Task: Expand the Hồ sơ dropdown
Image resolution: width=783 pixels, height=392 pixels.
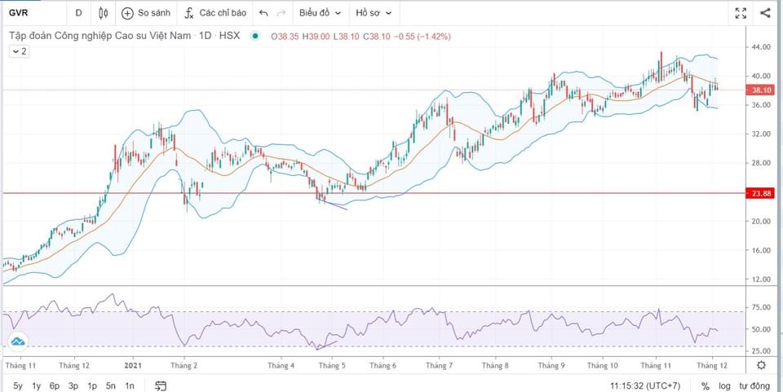Action: point(374,14)
